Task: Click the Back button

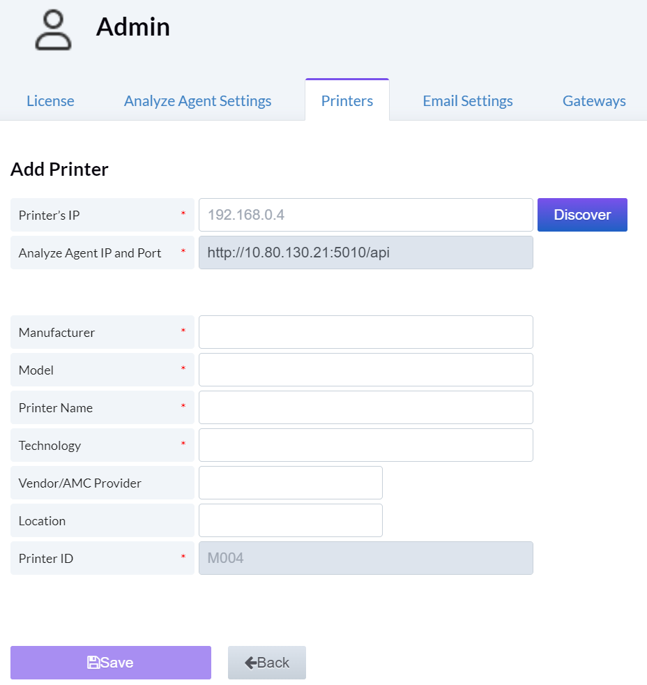Action: (x=267, y=663)
